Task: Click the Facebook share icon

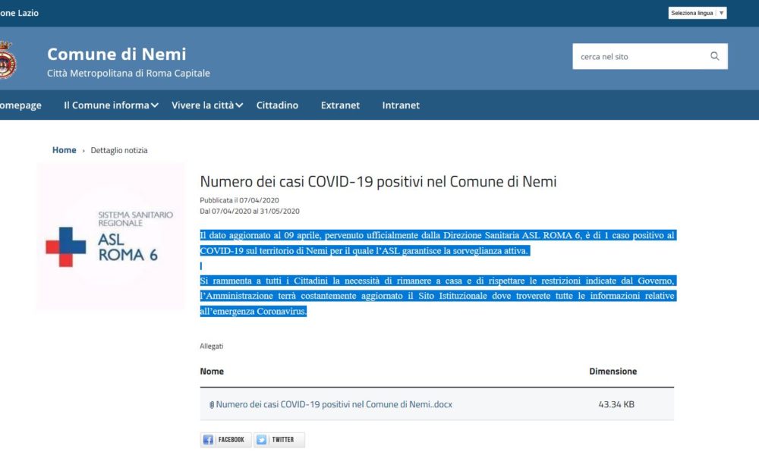Action: tap(208, 440)
